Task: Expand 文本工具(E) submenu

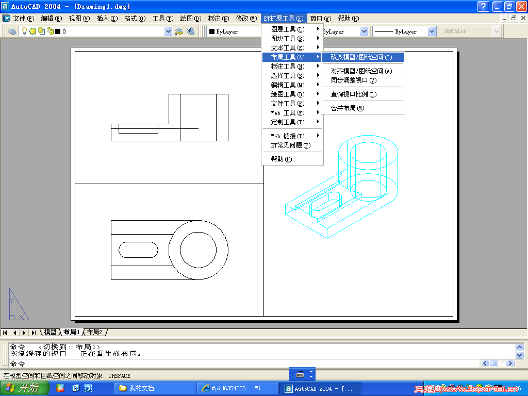Action: (292, 48)
